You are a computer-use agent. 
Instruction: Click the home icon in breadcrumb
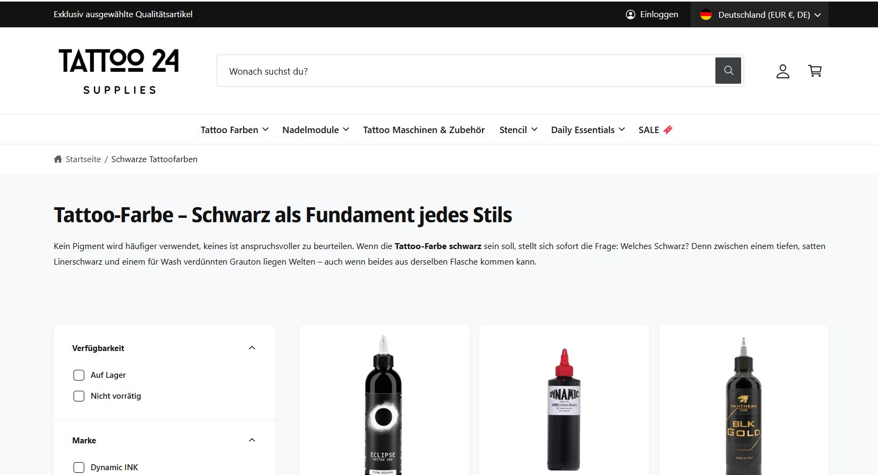pyautogui.click(x=58, y=159)
